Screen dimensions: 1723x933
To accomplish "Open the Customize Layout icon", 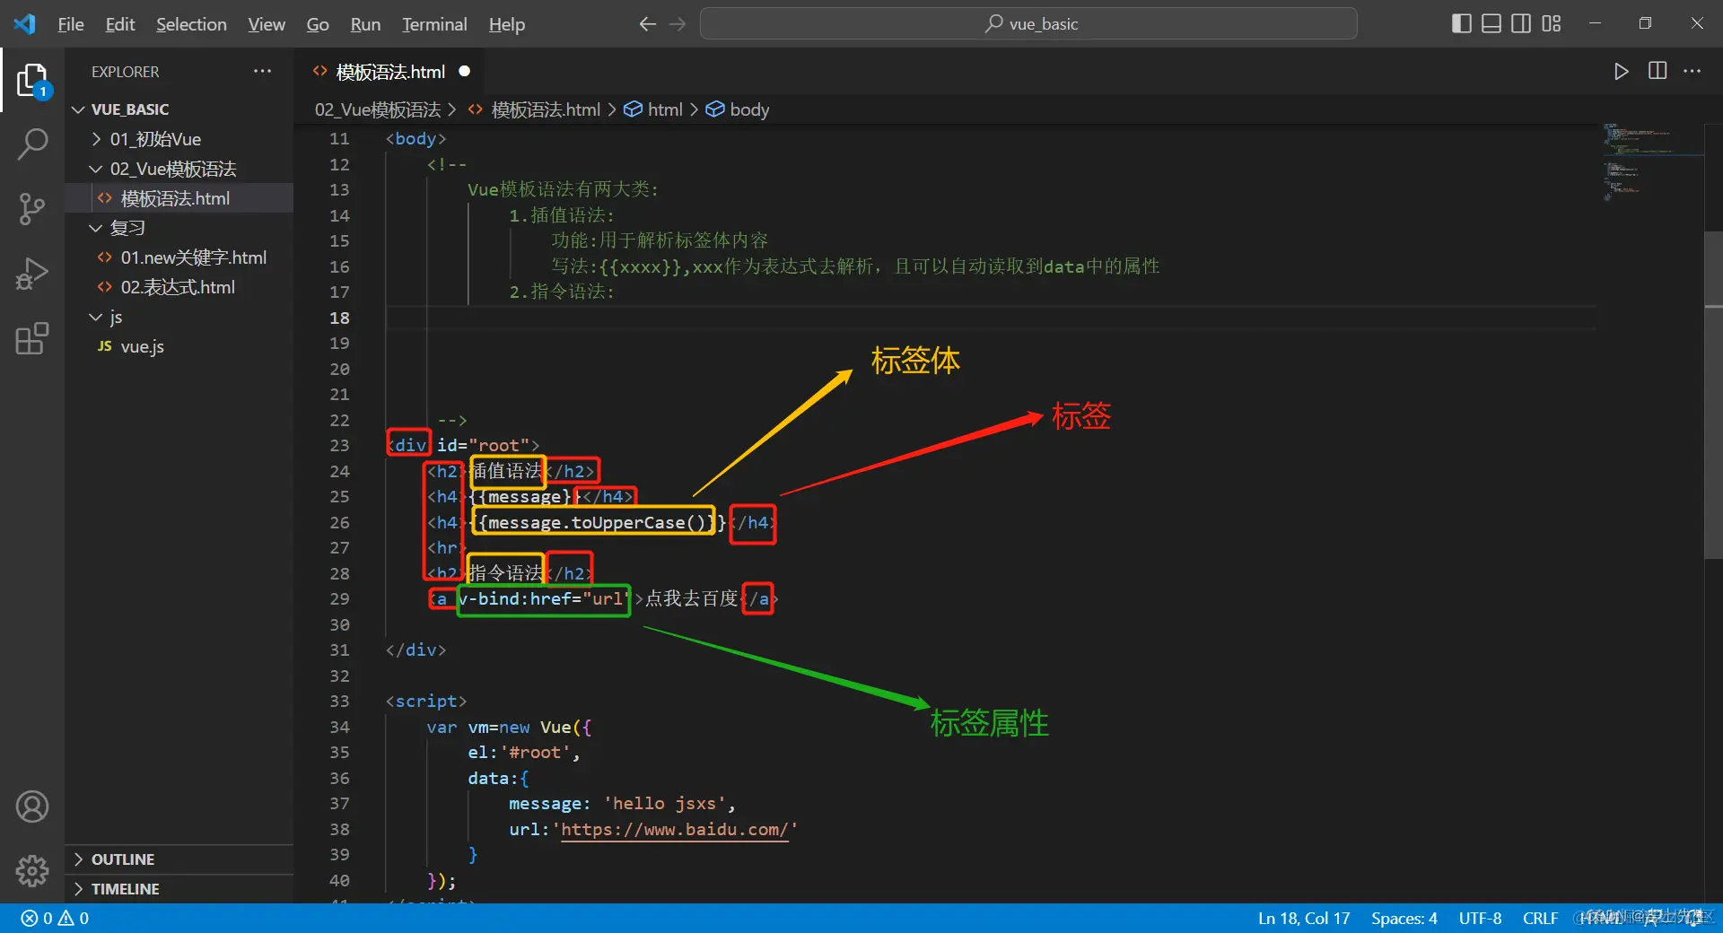I will point(1552,23).
